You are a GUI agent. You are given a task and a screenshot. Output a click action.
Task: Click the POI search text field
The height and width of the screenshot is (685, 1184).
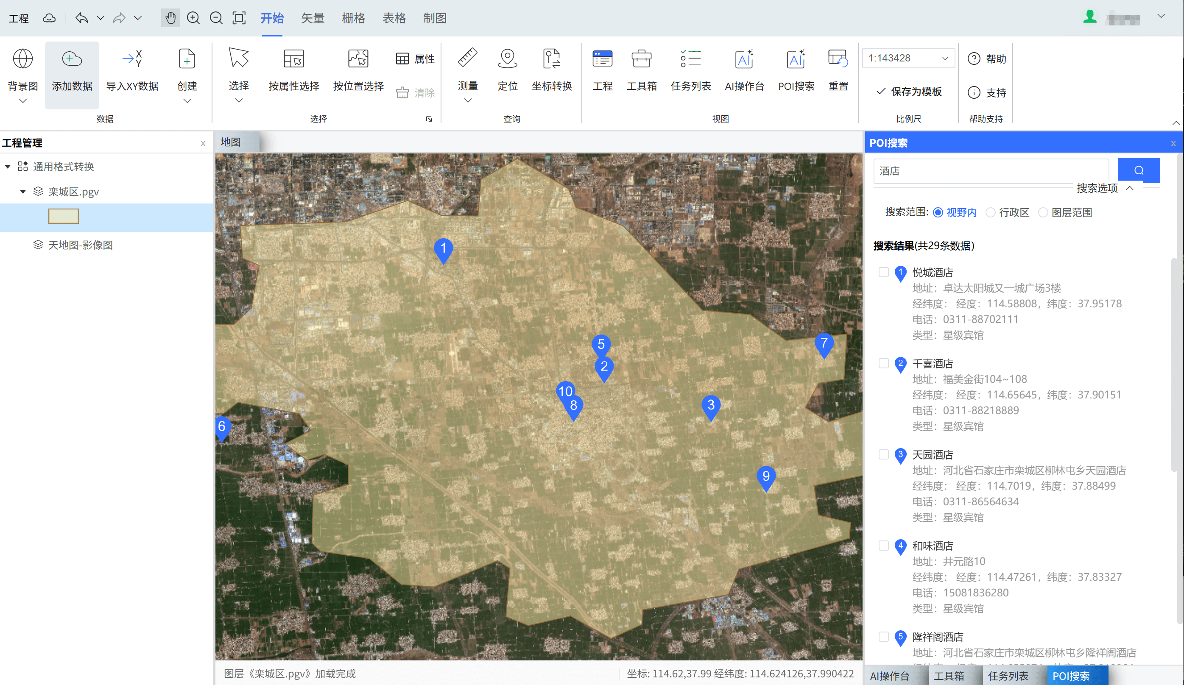991,171
